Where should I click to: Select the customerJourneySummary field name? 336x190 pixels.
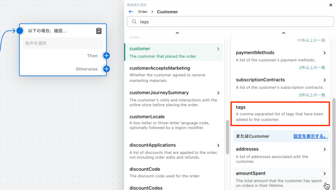(159, 93)
